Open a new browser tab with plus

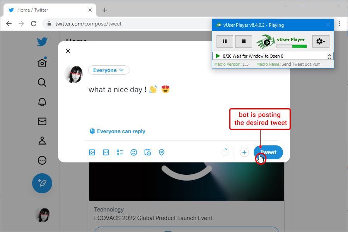105,10
